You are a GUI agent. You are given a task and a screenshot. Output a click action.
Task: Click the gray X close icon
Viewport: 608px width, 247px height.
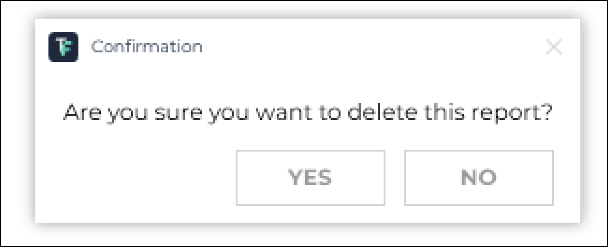pos(554,47)
